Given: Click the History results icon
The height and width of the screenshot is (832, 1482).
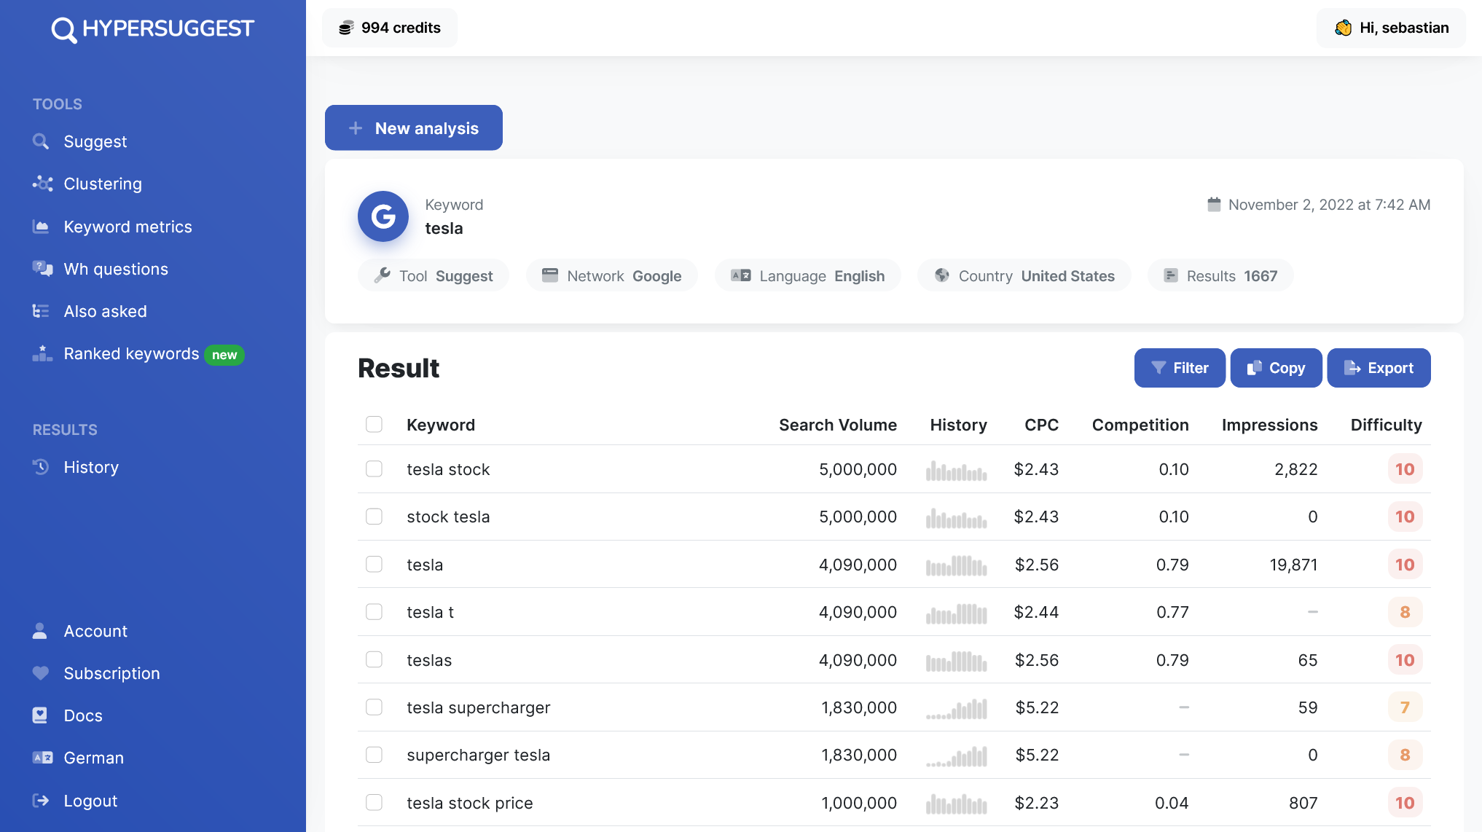Looking at the screenshot, I should 42,466.
